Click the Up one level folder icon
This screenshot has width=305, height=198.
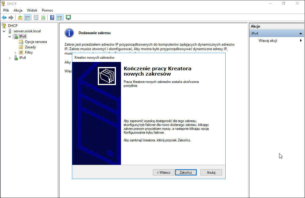20,18
